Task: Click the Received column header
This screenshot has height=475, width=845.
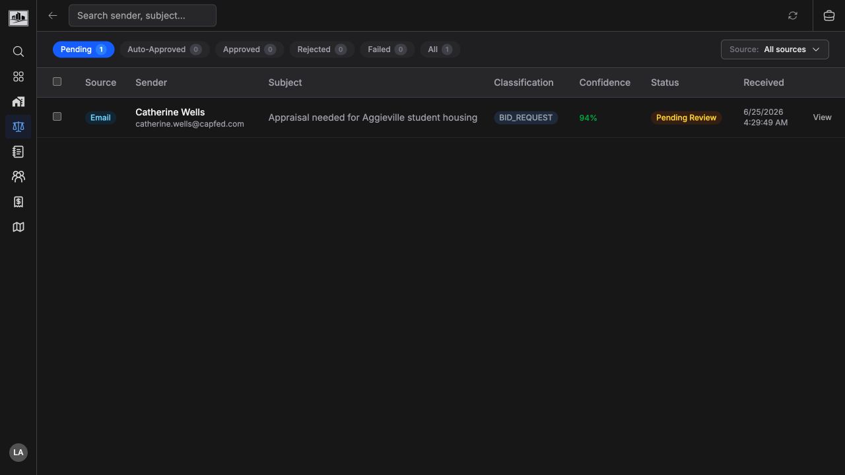Action: 764,82
